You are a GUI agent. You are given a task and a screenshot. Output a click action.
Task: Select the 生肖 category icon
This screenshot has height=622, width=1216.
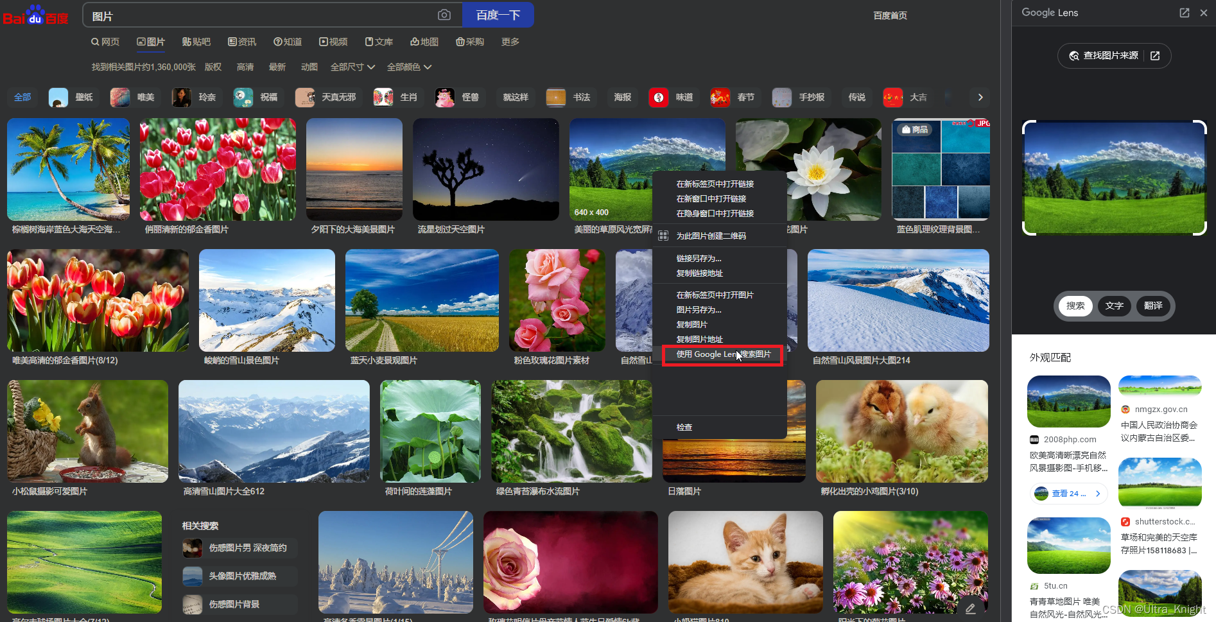(x=383, y=98)
